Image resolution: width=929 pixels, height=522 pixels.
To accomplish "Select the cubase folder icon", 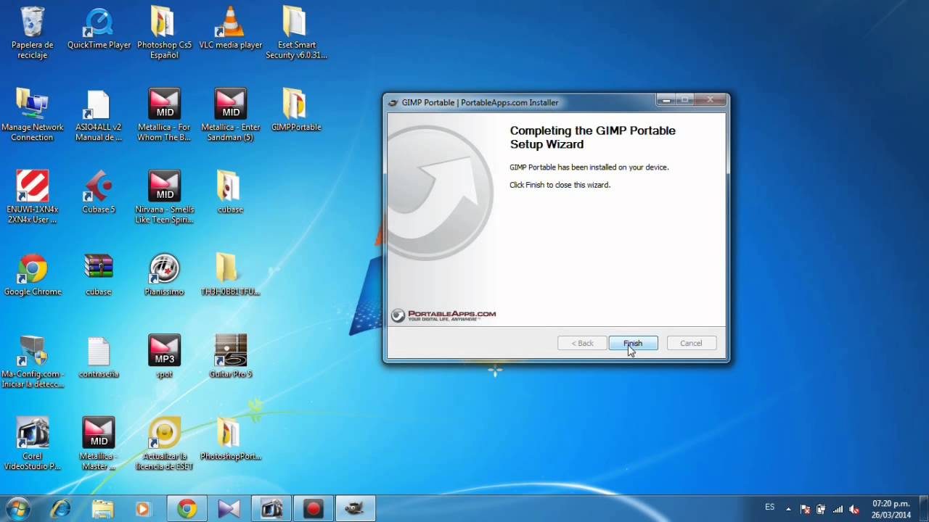I will 231,193.
